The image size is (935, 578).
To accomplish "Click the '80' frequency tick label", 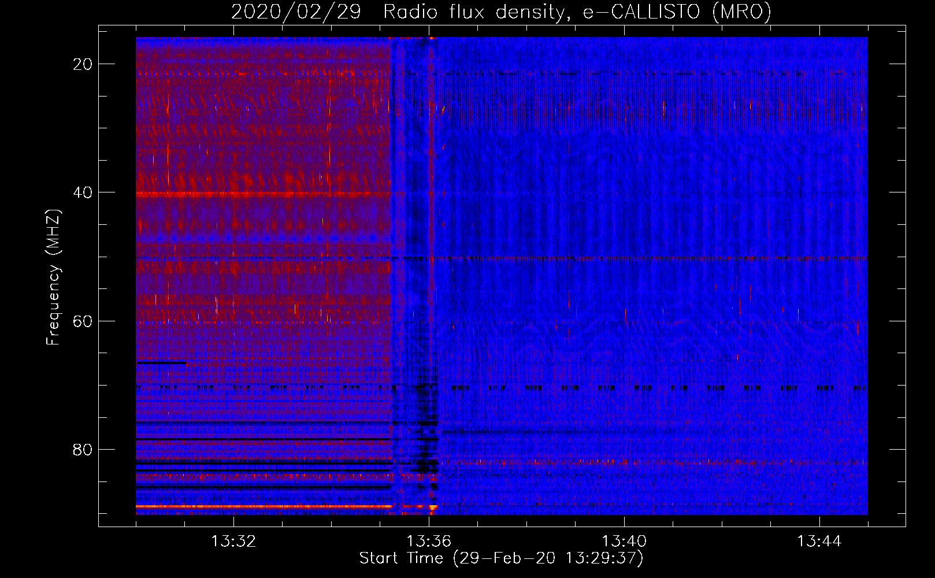I will tap(83, 449).
